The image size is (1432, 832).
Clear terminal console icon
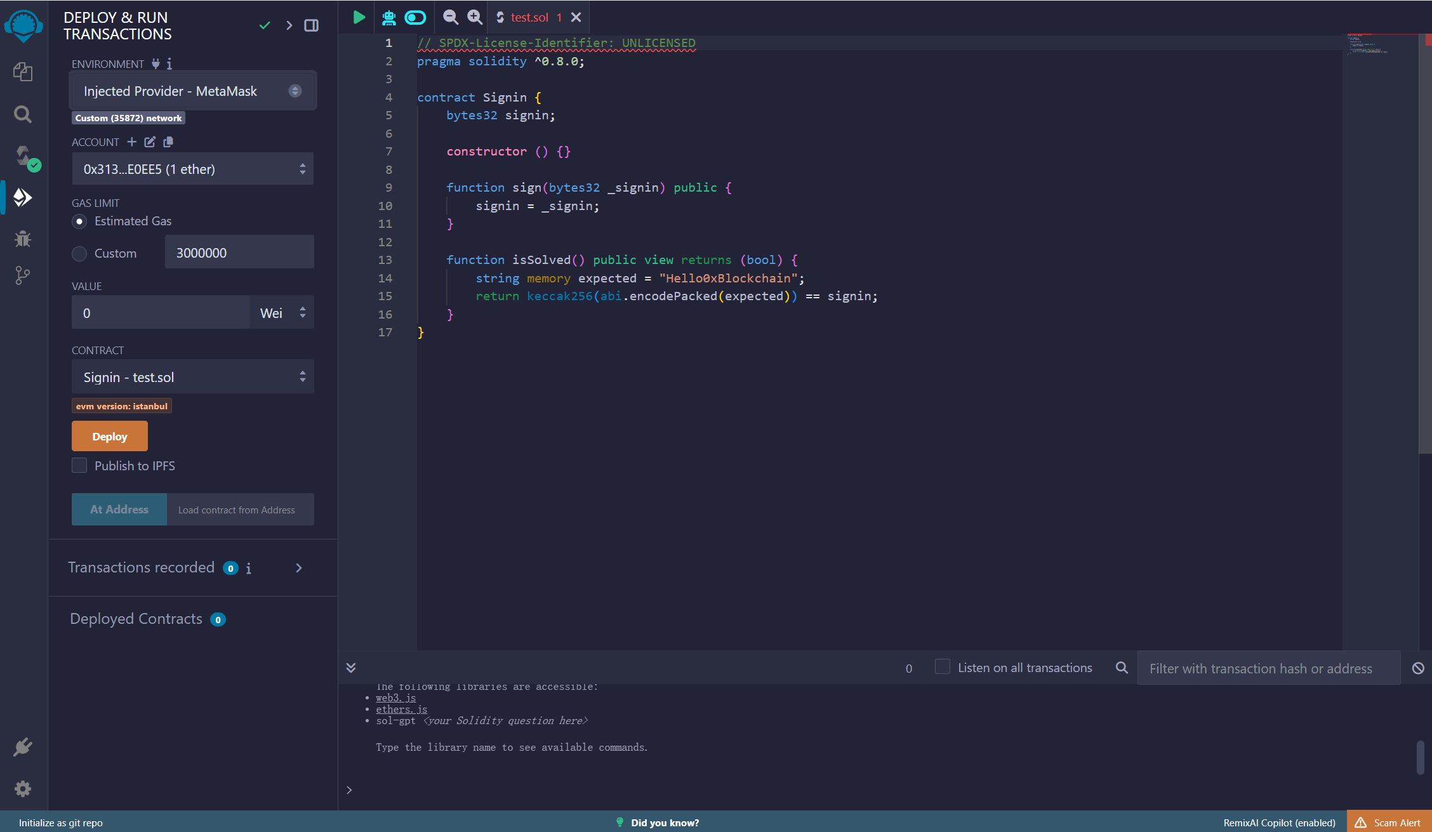pyautogui.click(x=1418, y=668)
